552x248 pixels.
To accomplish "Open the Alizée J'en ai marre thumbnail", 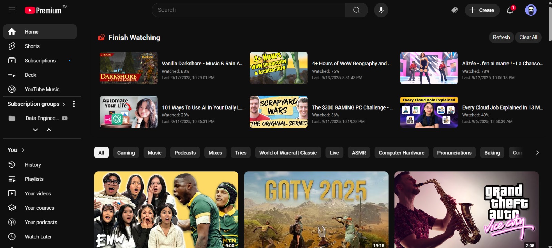I will (429, 68).
